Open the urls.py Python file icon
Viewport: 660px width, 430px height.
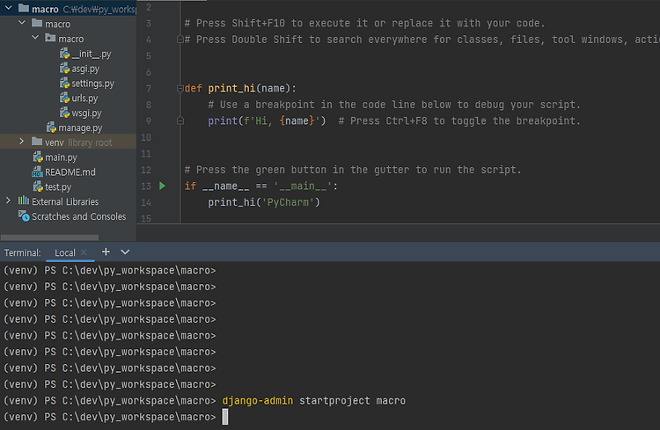[64, 98]
